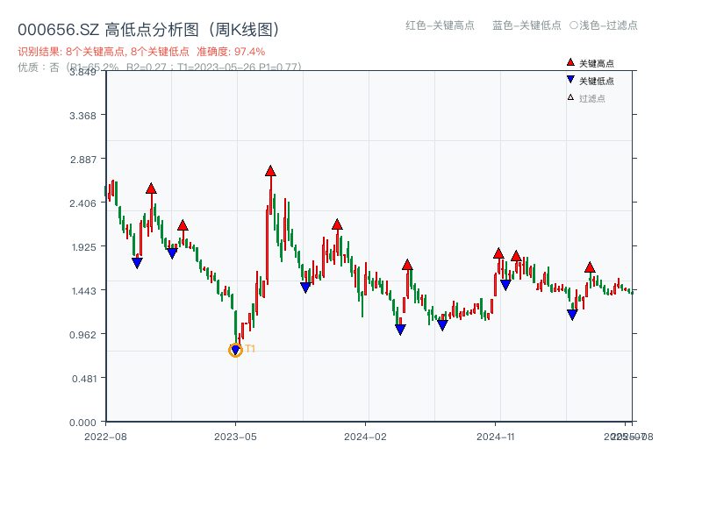Select the red key-high triangle just before 2024-02

(338, 224)
